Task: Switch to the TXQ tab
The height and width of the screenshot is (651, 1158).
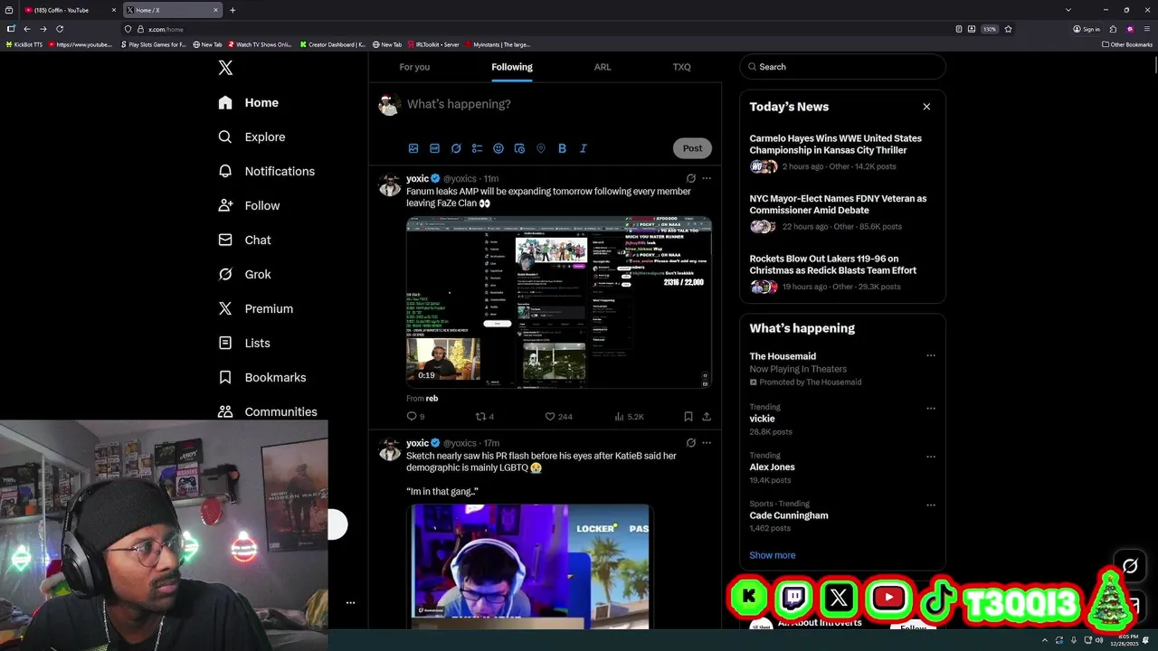Action: click(681, 67)
